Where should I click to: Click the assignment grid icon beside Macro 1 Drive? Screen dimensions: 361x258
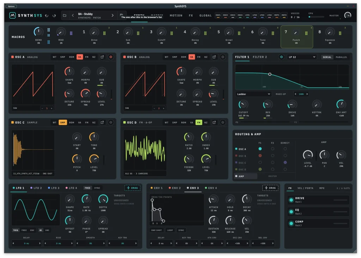click(x=104, y=33)
